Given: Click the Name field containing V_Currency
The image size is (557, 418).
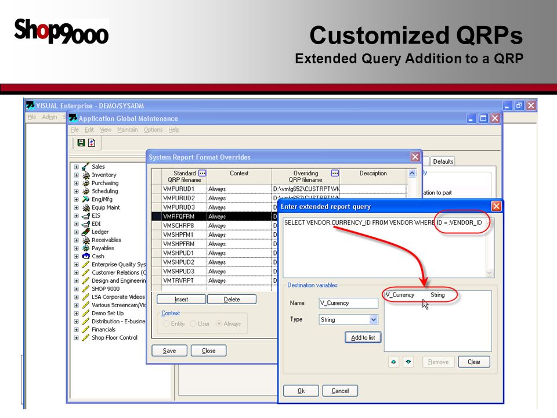Looking at the screenshot, I should tap(349, 303).
